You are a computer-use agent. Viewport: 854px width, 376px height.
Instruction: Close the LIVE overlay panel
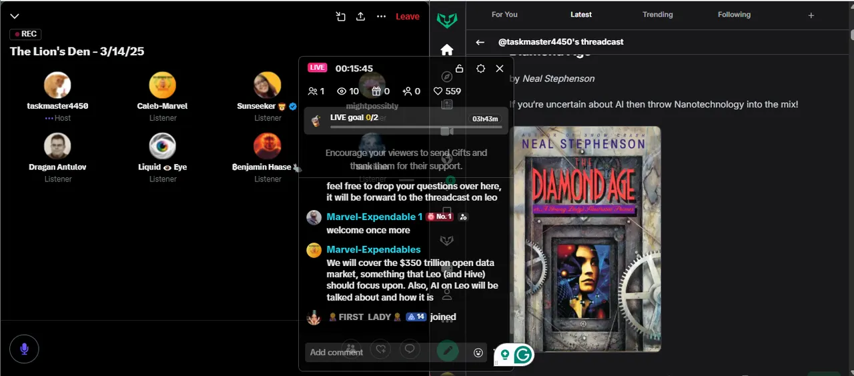pyautogui.click(x=500, y=69)
